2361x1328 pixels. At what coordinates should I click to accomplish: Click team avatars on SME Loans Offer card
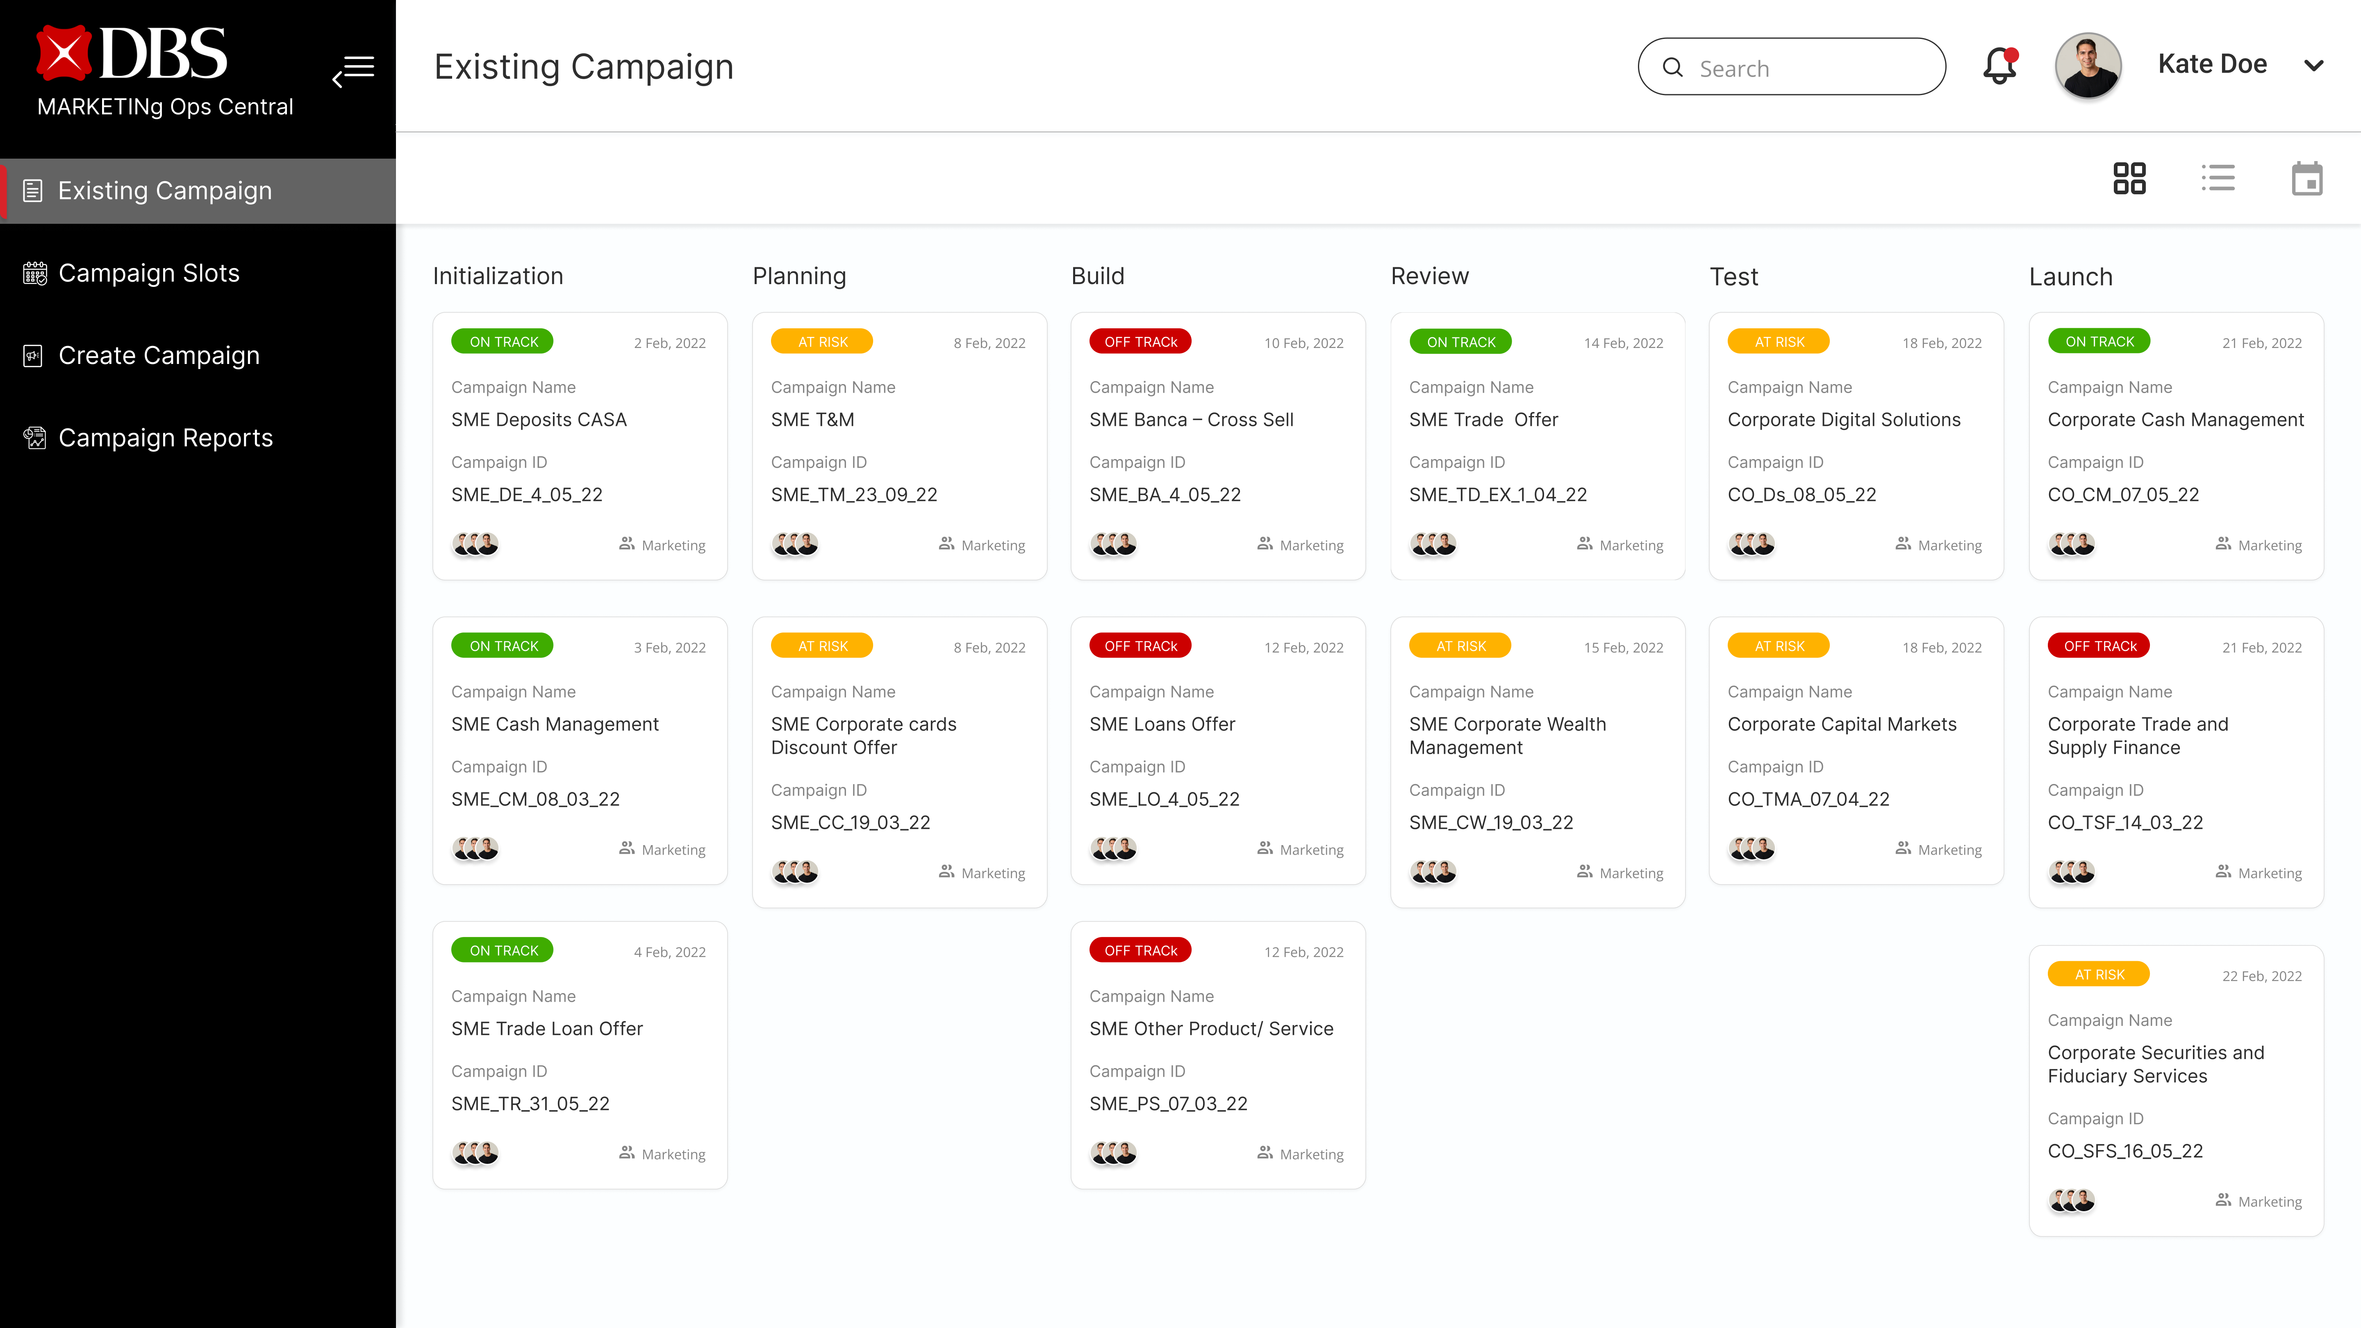(1114, 849)
